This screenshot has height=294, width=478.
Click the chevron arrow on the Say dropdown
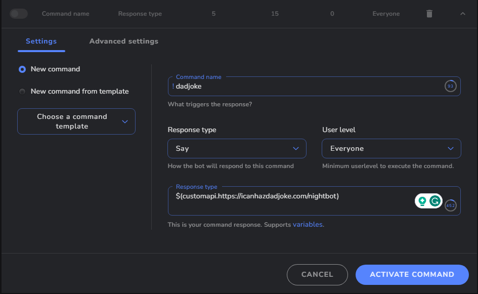coord(297,148)
